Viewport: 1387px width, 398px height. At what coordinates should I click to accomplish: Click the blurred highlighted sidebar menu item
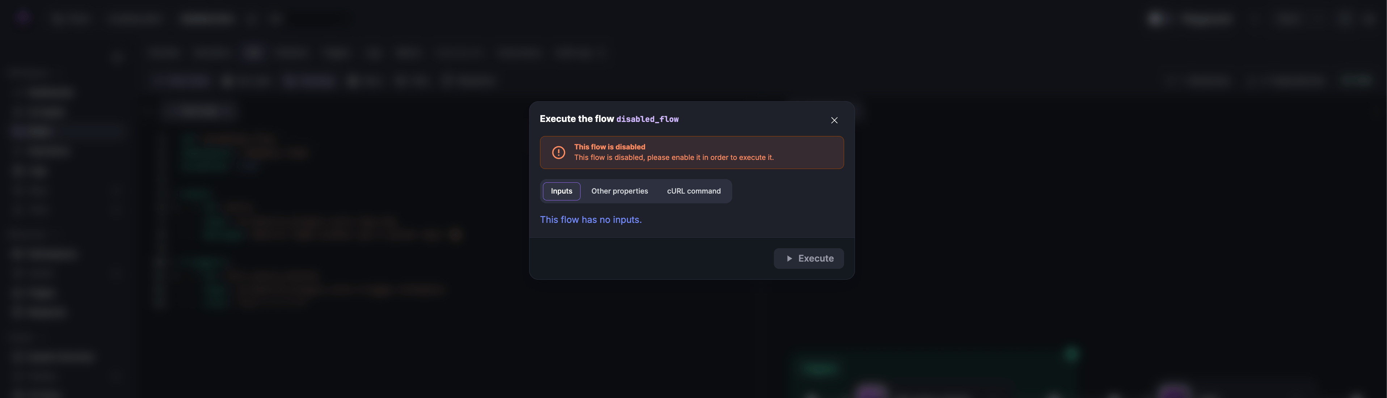67,131
